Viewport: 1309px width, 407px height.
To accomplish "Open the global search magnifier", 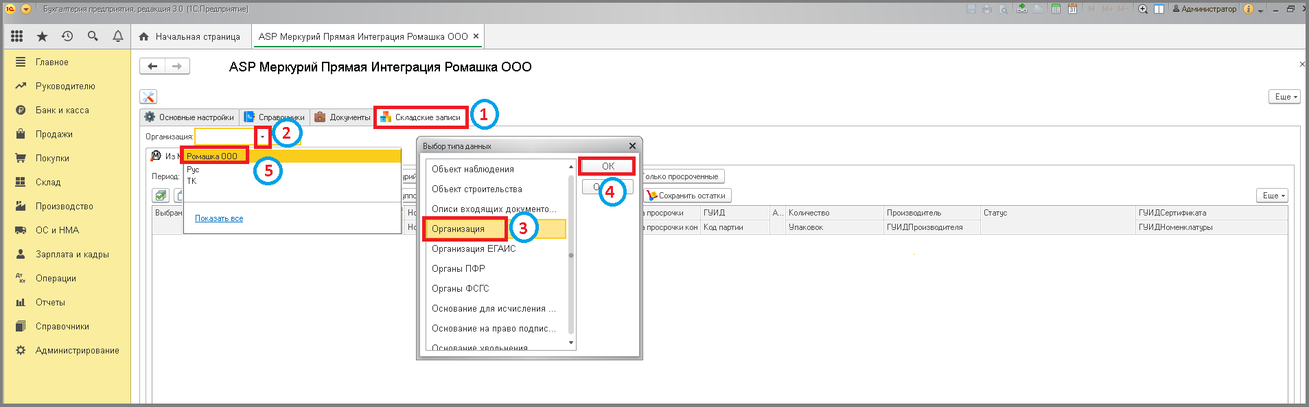I will tap(93, 36).
